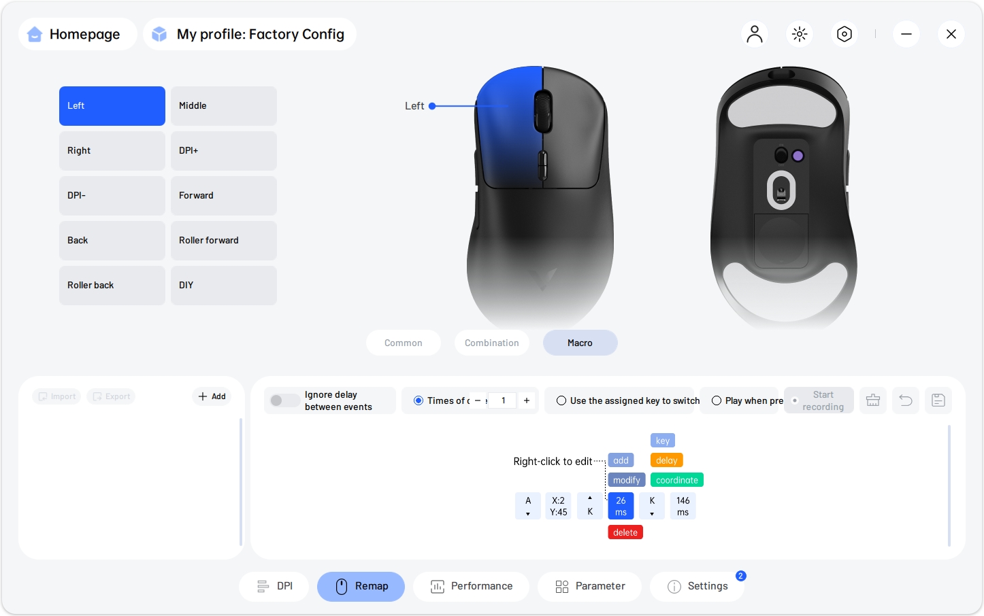Open the Homepage house icon
The width and height of the screenshot is (984, 616).
(x=35, y=34)
